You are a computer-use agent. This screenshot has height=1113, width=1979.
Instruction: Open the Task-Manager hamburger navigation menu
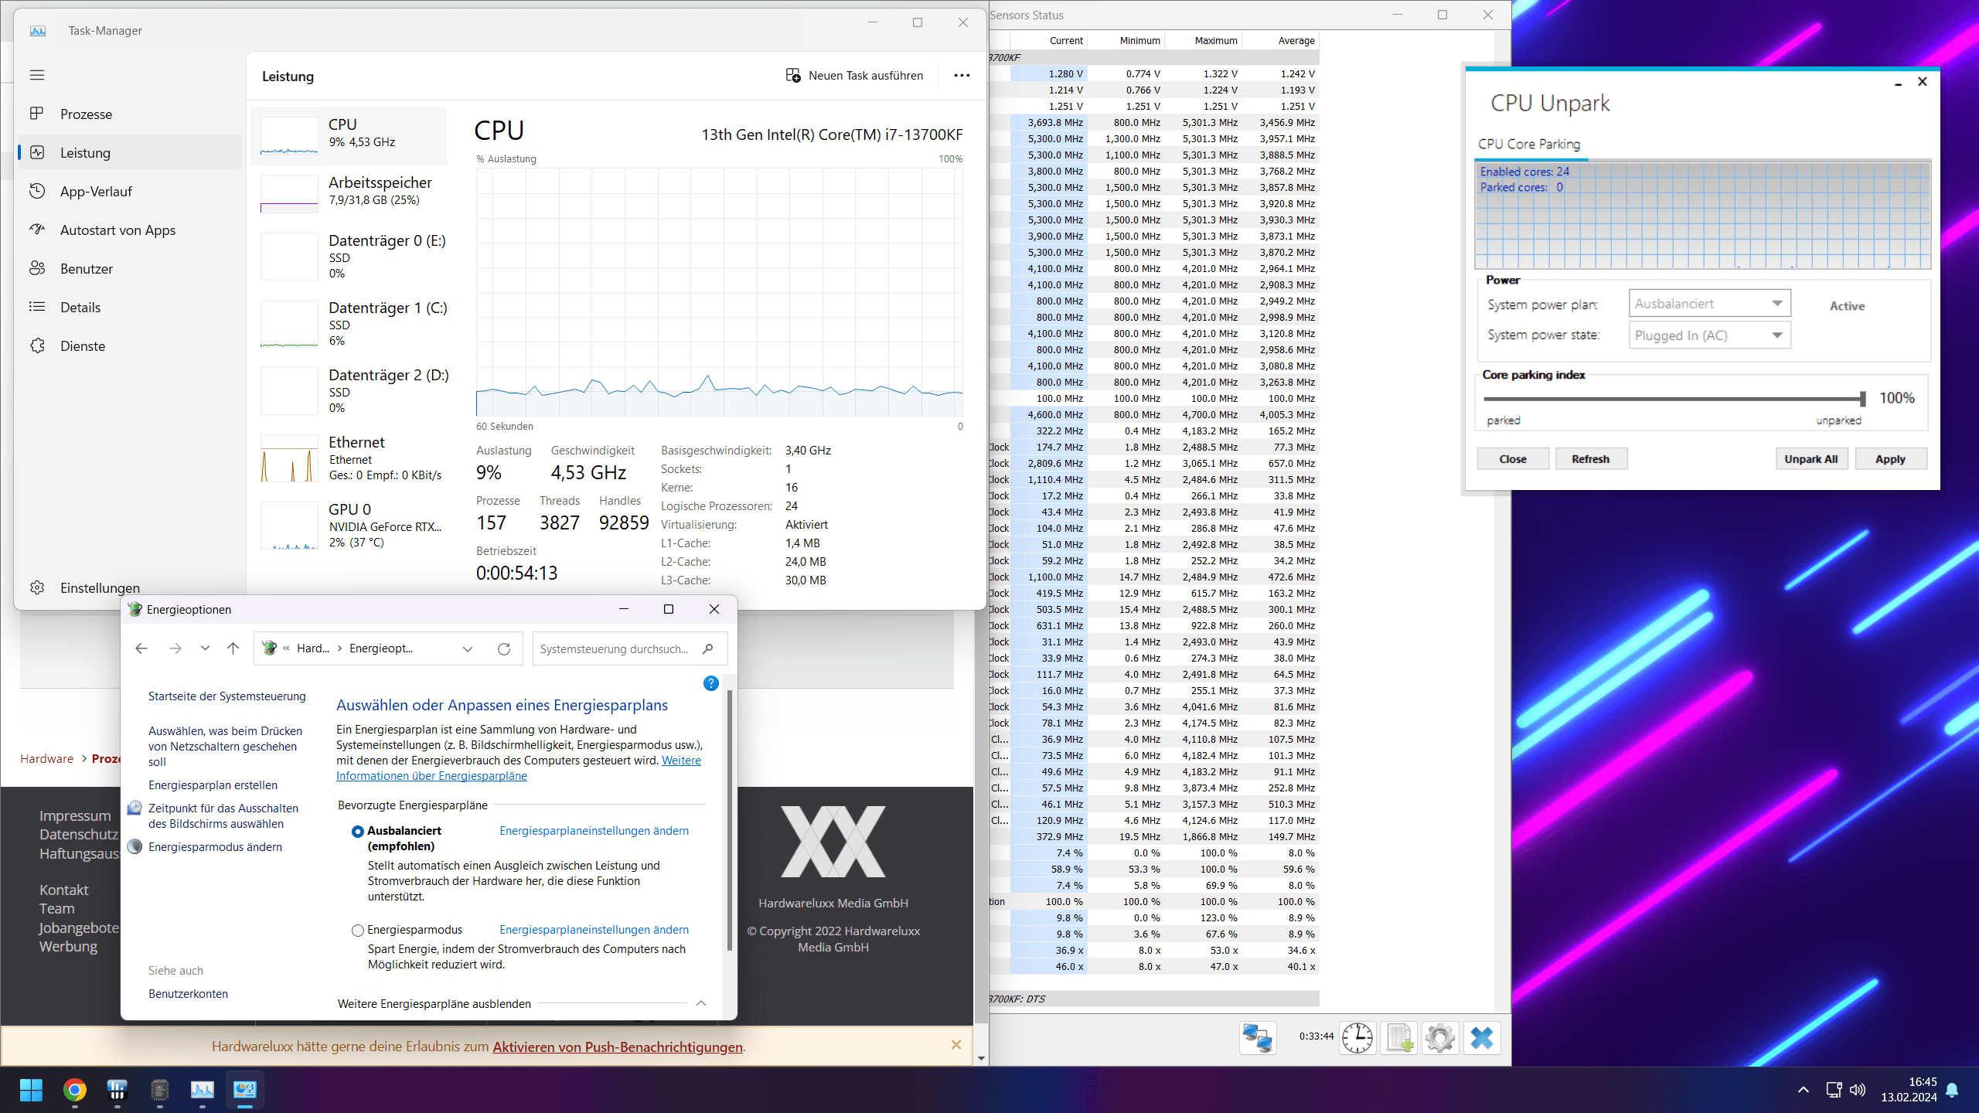pyautogui.click(x=37, y=75)
